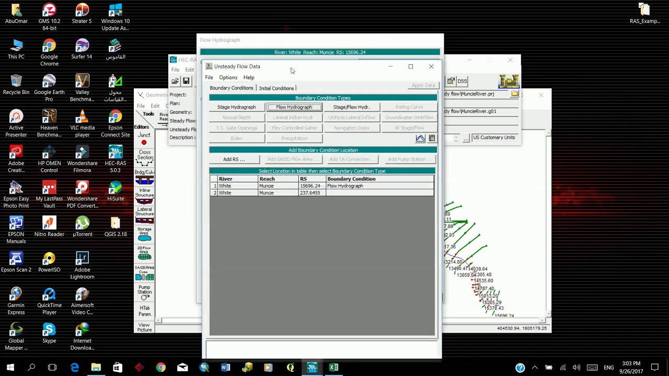Open the 2D Flow Area editor

click(144, 254)
